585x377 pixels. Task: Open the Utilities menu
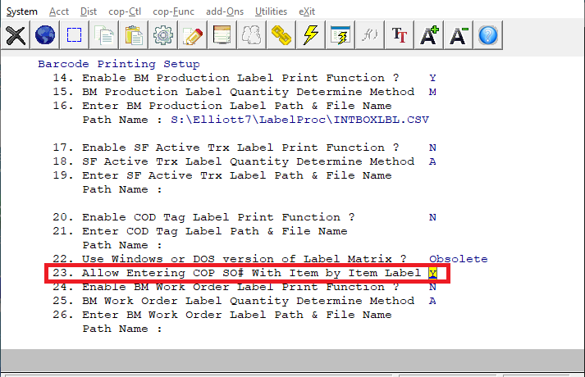click(x=271, y=11)
